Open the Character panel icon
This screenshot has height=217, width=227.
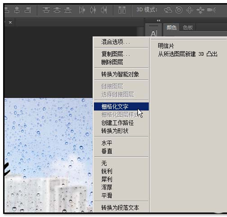[154, 33]
